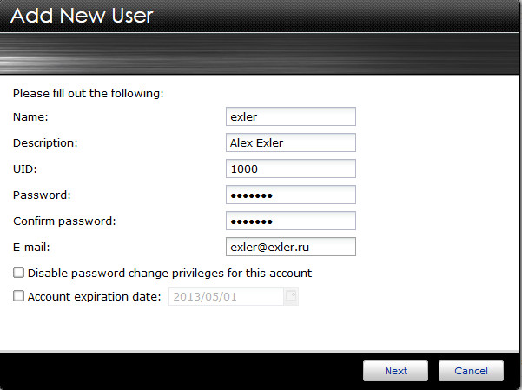Select the Password input field

[290, 195]
